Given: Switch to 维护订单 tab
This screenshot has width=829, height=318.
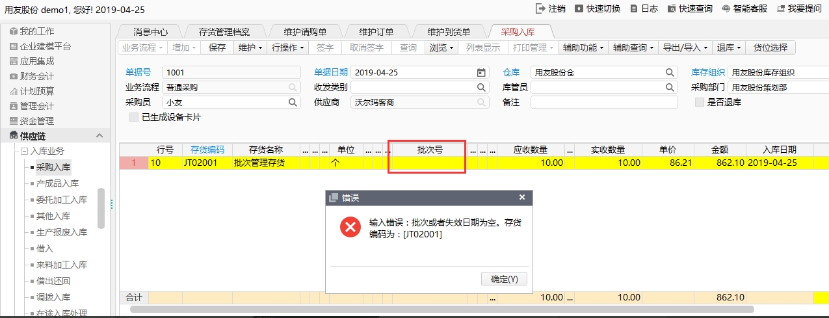Looking at the screenshot, I should pos(376,31).
